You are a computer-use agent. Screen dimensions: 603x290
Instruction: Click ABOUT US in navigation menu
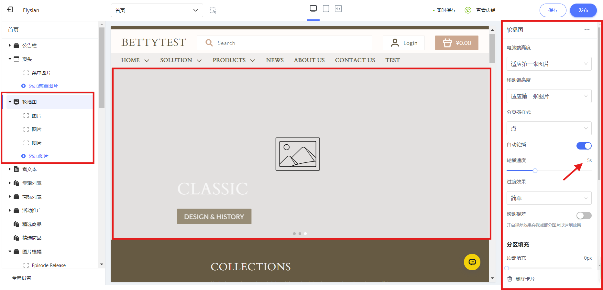(309, 60)
